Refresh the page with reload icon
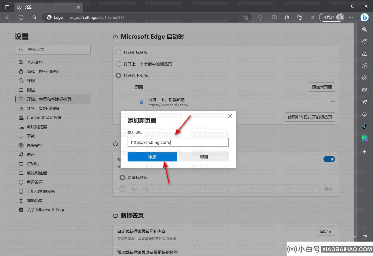373x256 pixels. pos(21,17)
